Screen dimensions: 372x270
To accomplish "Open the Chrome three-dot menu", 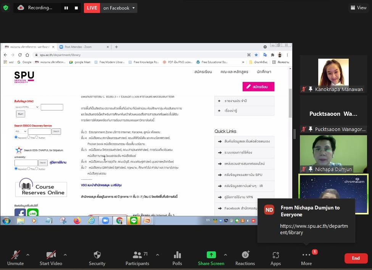I will point(287,55).
